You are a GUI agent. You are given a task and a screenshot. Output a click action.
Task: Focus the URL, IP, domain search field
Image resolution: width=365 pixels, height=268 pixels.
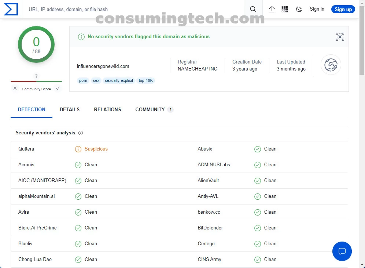coord(133,9)
